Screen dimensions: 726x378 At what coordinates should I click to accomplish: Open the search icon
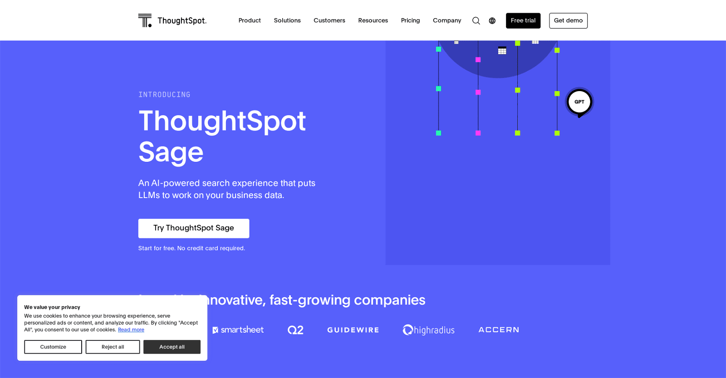476,20
